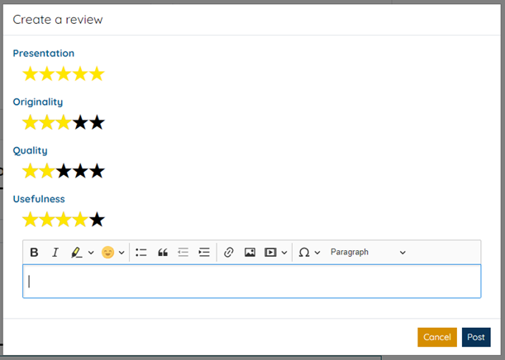The width and height of the screenshot is (505, 360).
Task: Rate Presentation five stars
Action: (97, 74)
